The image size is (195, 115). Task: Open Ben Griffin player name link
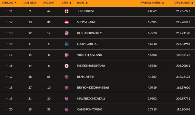(86, 77)
